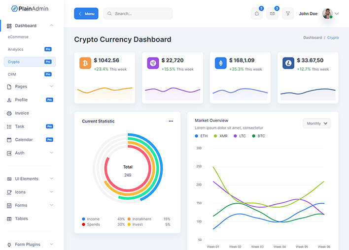
Task: Click the Ethereum coin icon
Action: click(x=220, y=63)
